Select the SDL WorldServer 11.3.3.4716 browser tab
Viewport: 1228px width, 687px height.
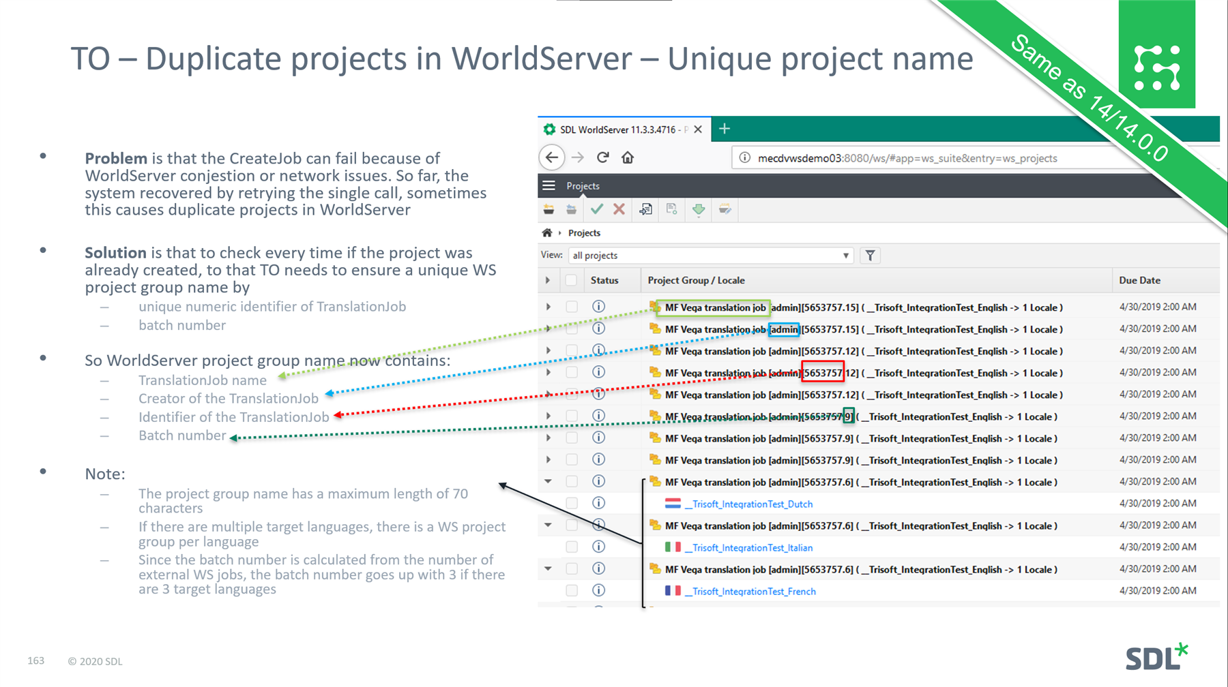point(624,129)
